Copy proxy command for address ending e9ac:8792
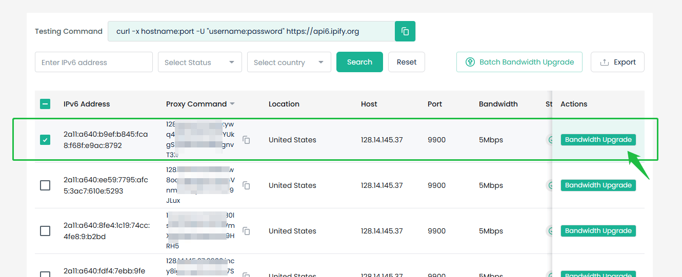682x277 pixels. tap(246, 140)
